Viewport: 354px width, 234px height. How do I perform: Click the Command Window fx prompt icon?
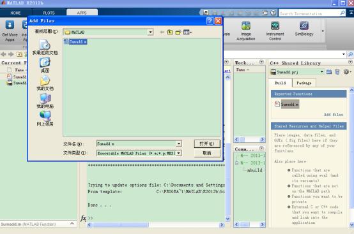click(x=83, y=218)
